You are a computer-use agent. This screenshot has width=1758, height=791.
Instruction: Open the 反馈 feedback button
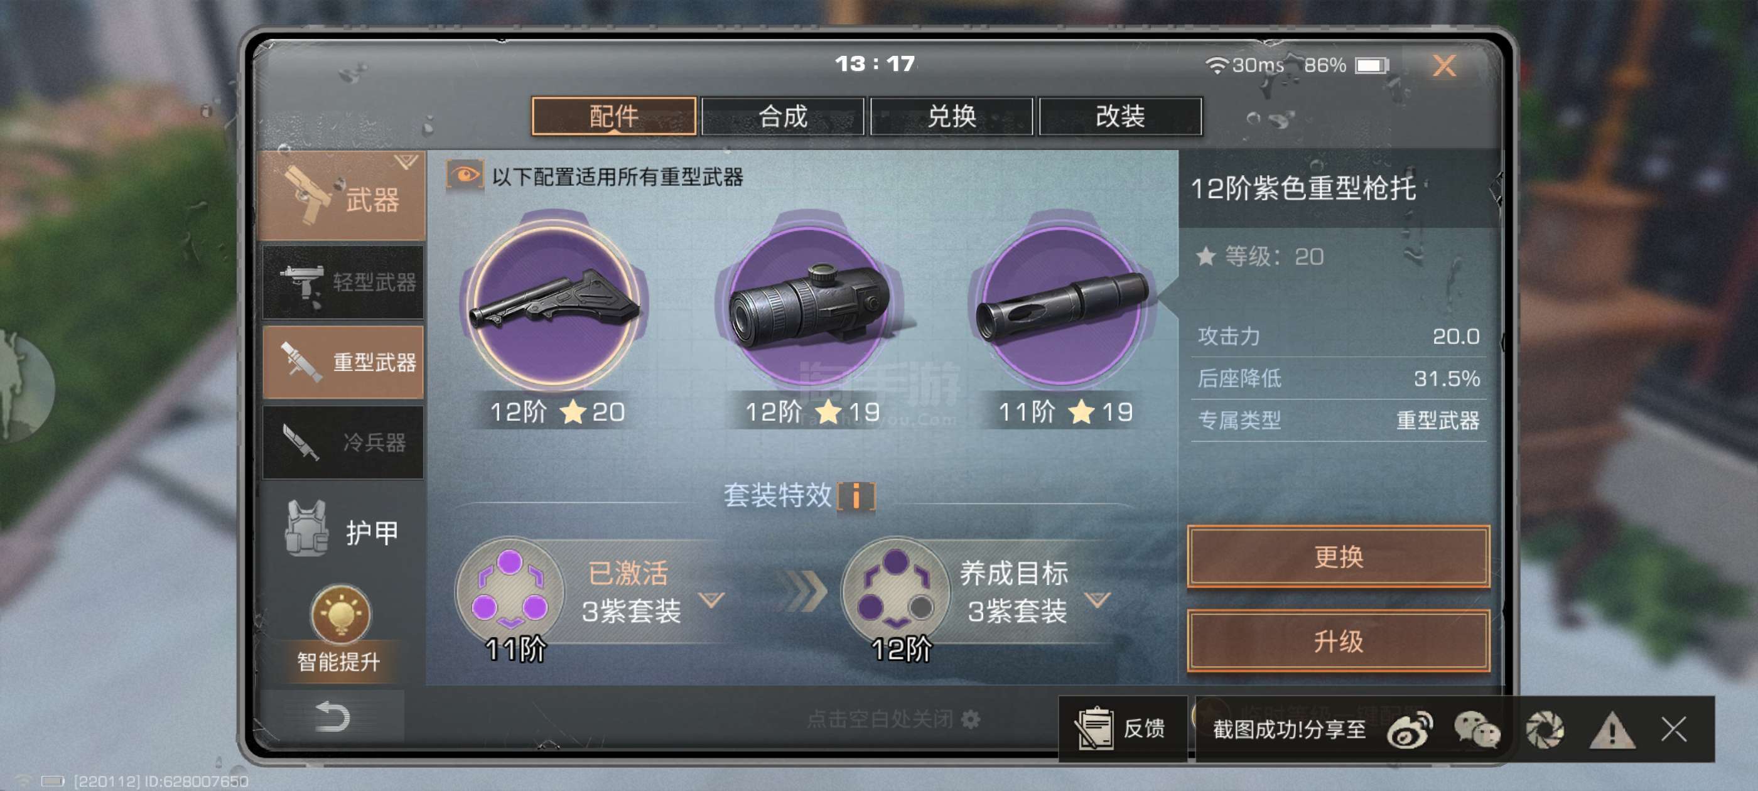1123,728
